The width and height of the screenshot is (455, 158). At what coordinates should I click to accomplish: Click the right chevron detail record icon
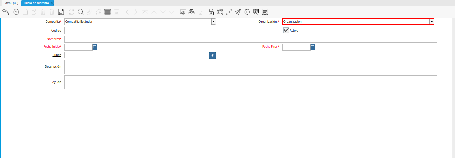tap(136, 12)
